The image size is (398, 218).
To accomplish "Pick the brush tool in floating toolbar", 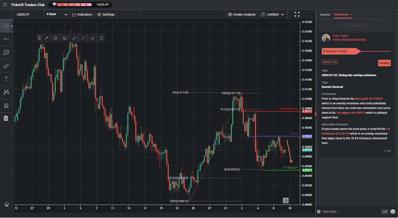I will click(74, 38).
